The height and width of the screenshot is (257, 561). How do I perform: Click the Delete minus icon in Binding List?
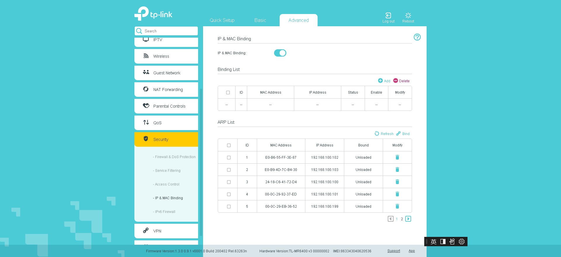396,81
